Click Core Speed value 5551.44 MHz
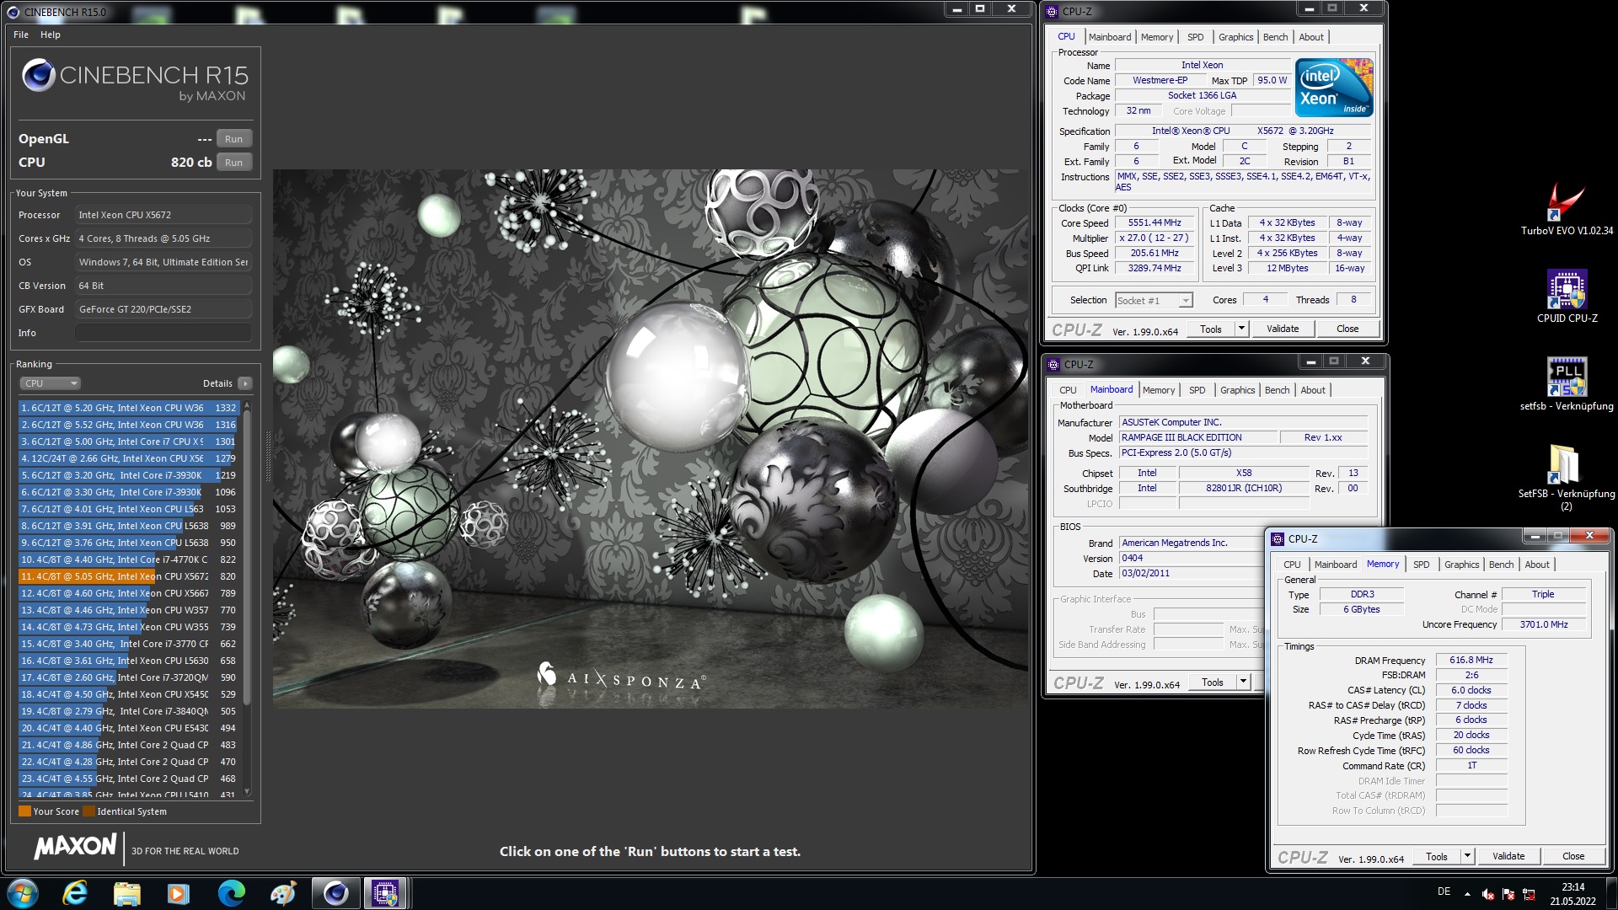This screenshot has width=1618, height=910. (1154, 223)
